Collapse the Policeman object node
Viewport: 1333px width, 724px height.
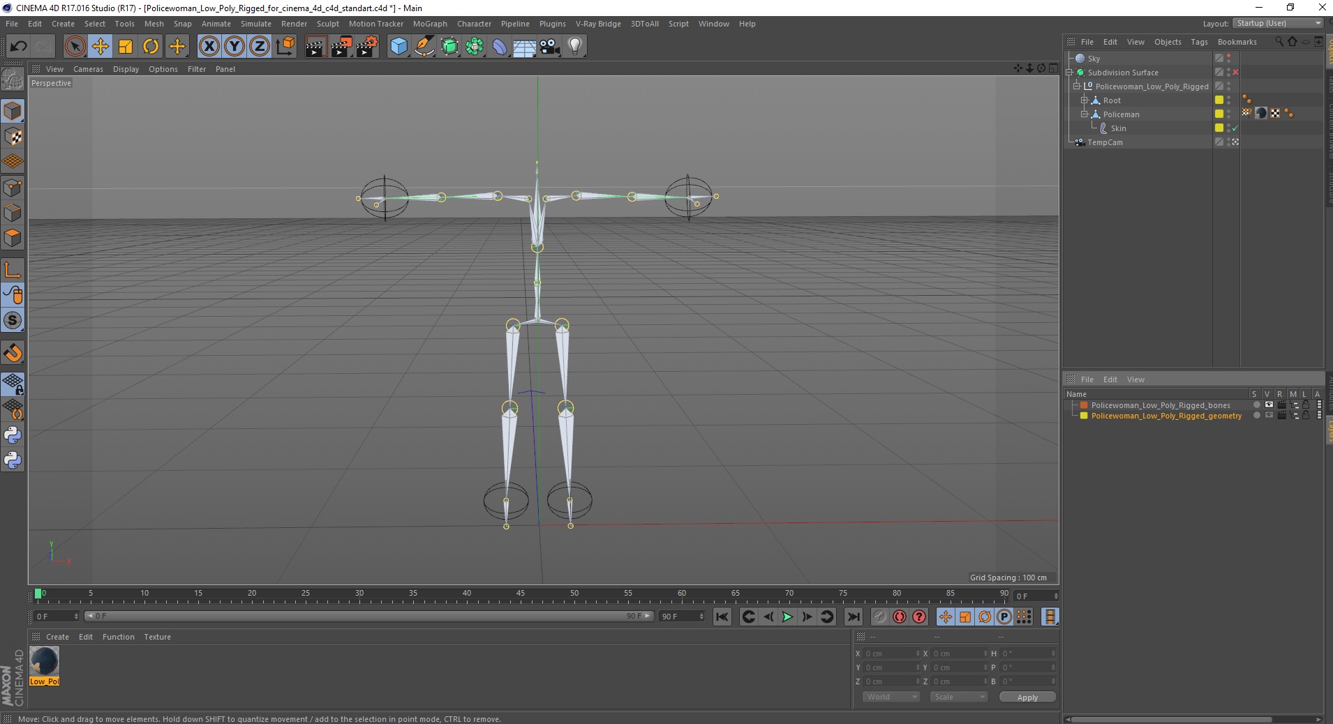click(1085, 114)
